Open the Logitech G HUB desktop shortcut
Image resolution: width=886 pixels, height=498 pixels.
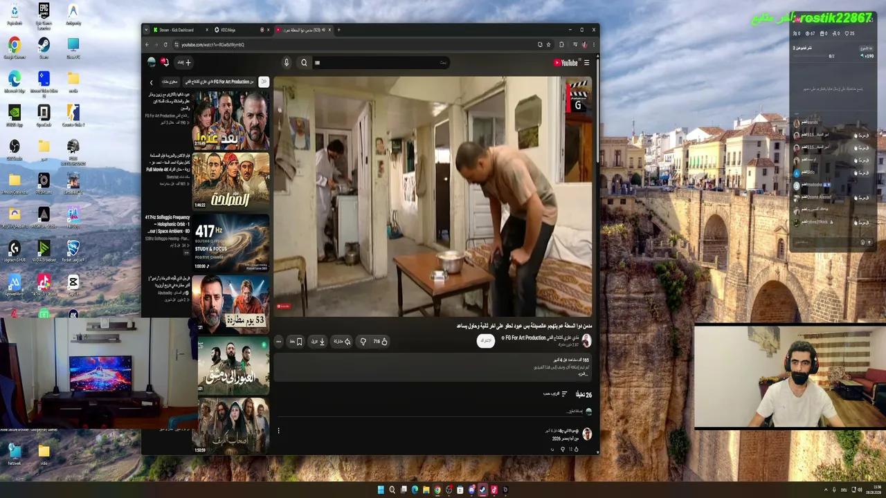(15, 252)
